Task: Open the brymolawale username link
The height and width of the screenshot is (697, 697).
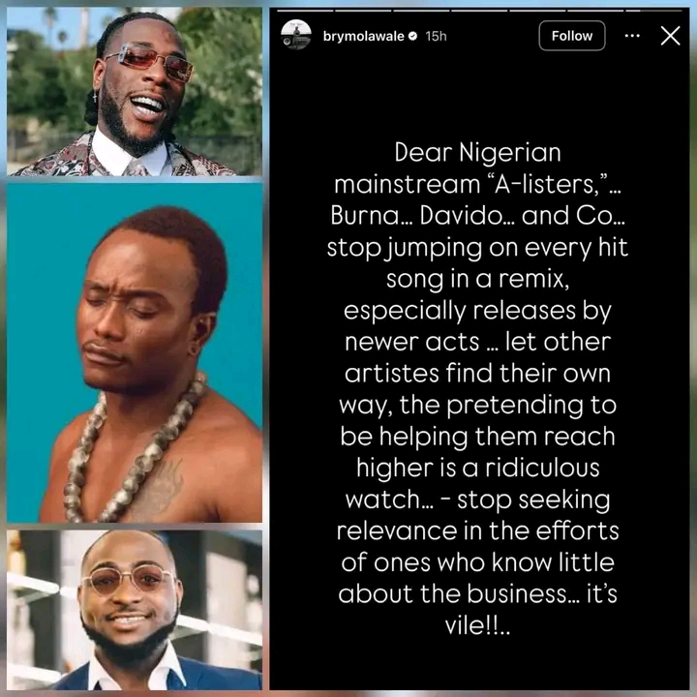Action: tap(364, 36)
